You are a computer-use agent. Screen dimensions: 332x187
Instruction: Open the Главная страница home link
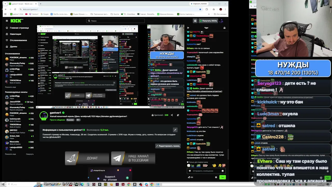tap(17, 28)
